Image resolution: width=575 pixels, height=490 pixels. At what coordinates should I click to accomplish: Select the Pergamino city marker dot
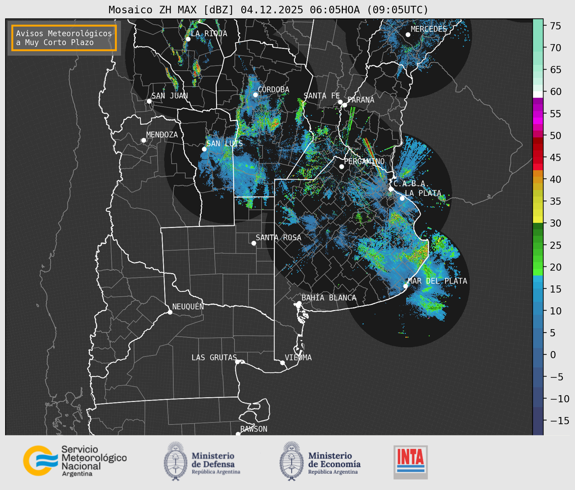click(342, 167)
